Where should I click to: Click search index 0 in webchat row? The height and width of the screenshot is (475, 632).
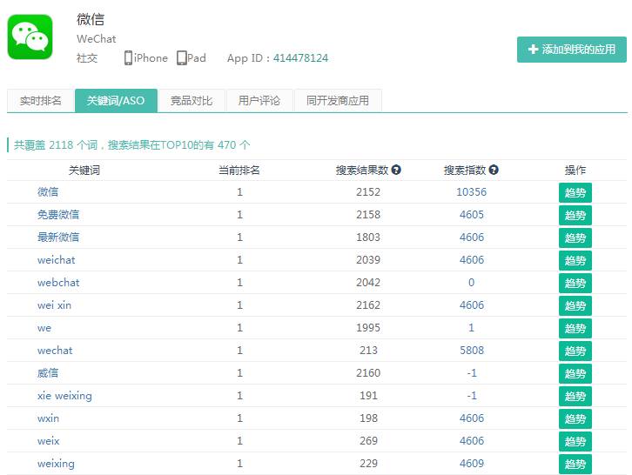pos(471,283)
